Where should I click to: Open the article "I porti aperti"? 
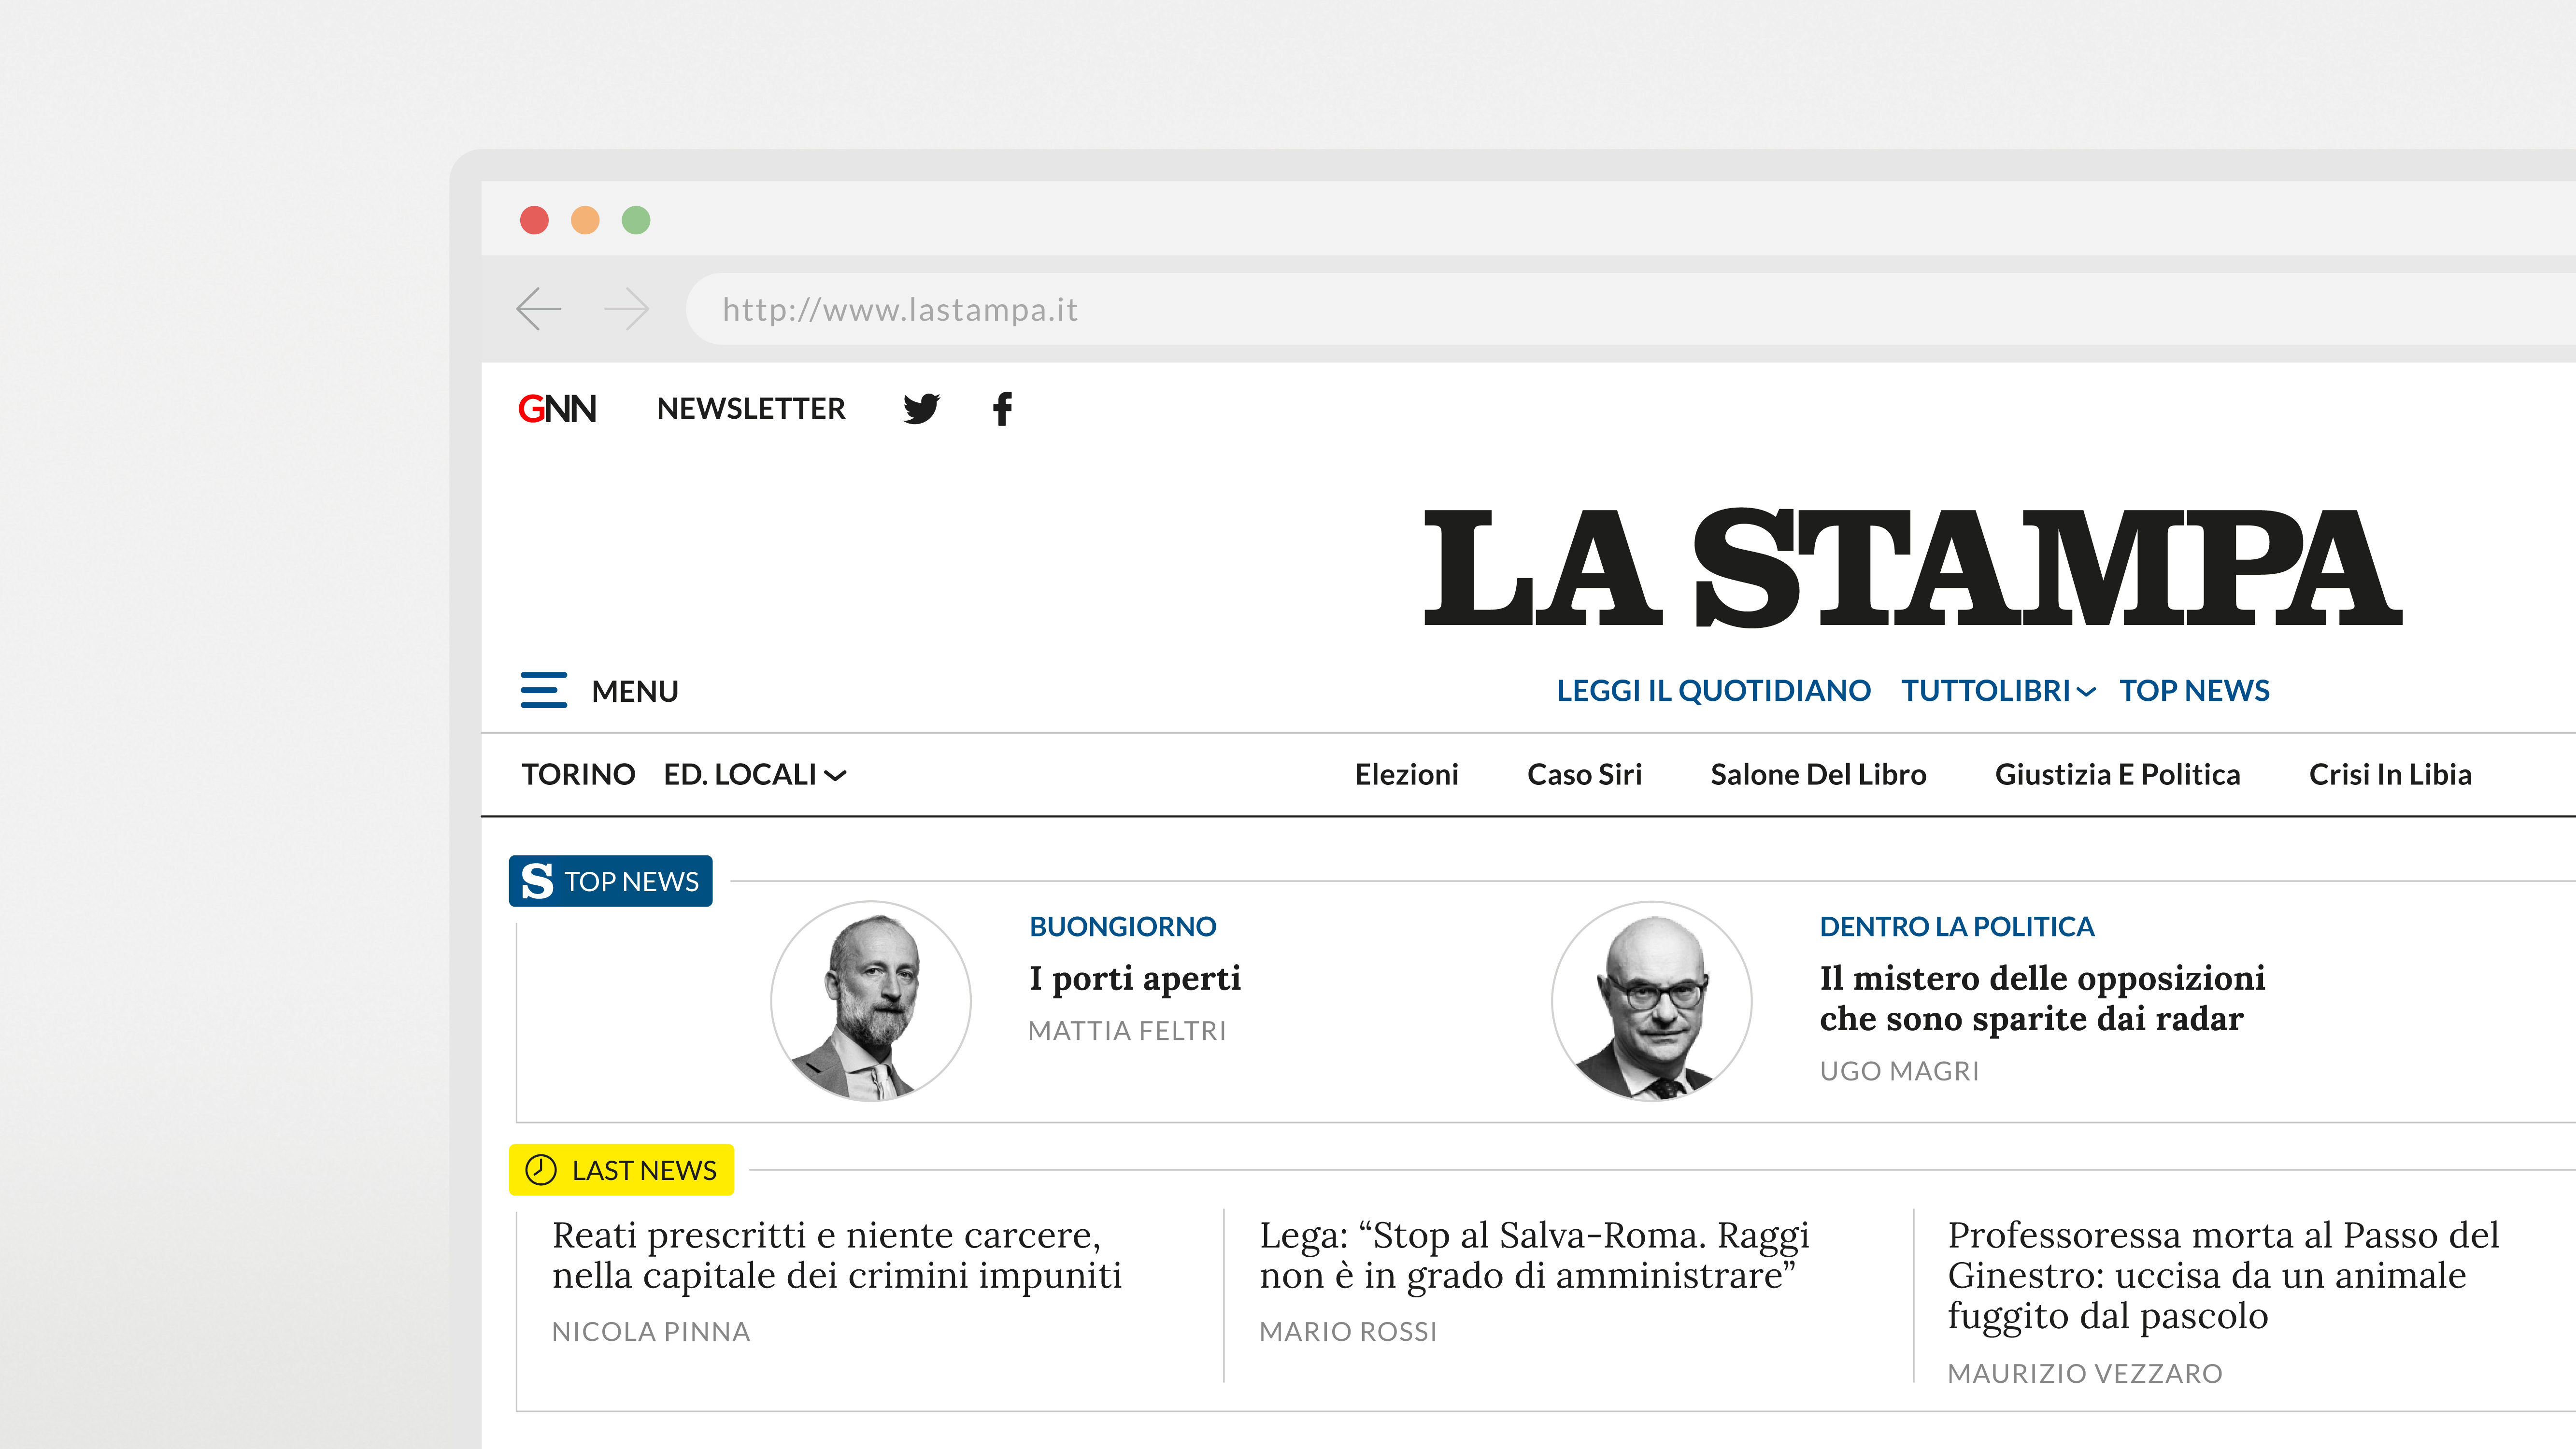(x=1135, y=978)
